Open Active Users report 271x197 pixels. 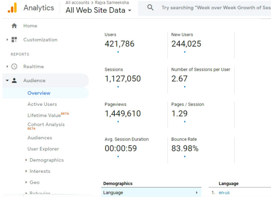click(x=42, y=104)
